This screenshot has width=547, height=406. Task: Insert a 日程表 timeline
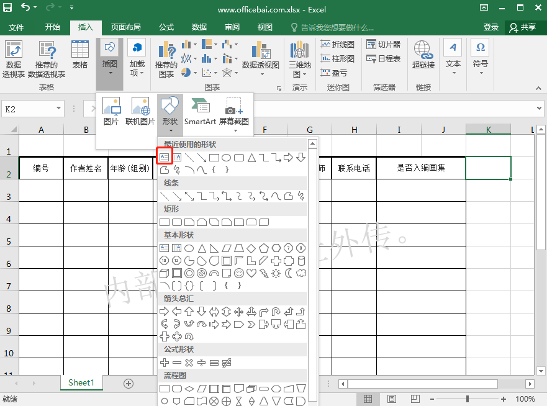click(383, 58)
